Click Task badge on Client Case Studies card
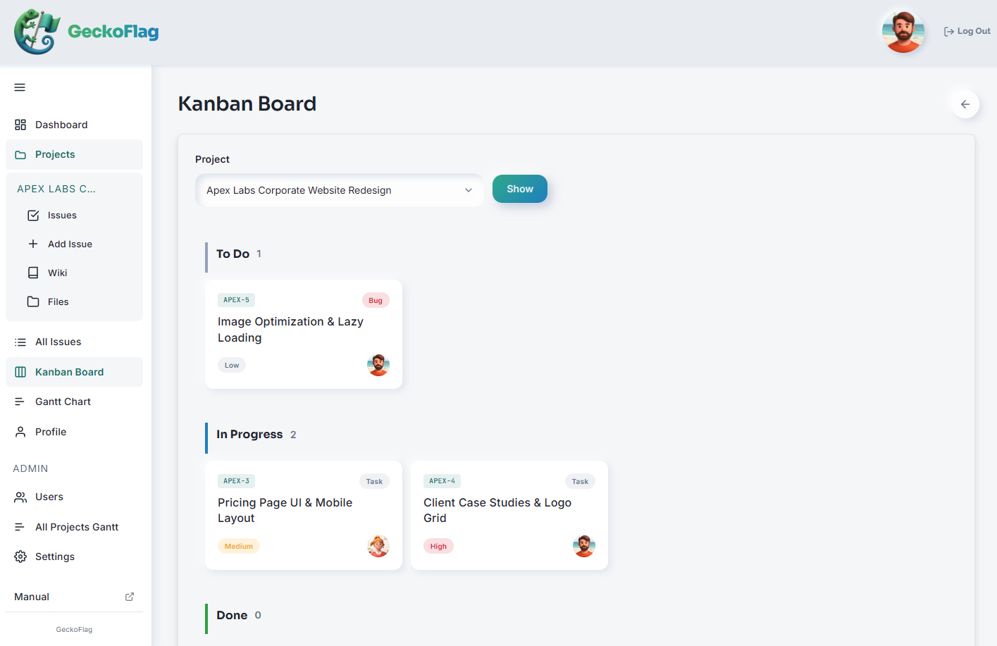Viewport: 997px width, 646px height. [580, 481]
